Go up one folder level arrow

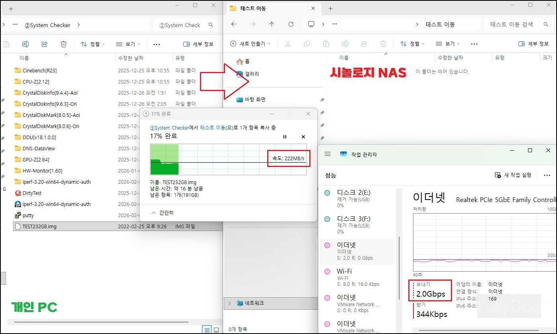pyautogui.click(x=272, y=24)
